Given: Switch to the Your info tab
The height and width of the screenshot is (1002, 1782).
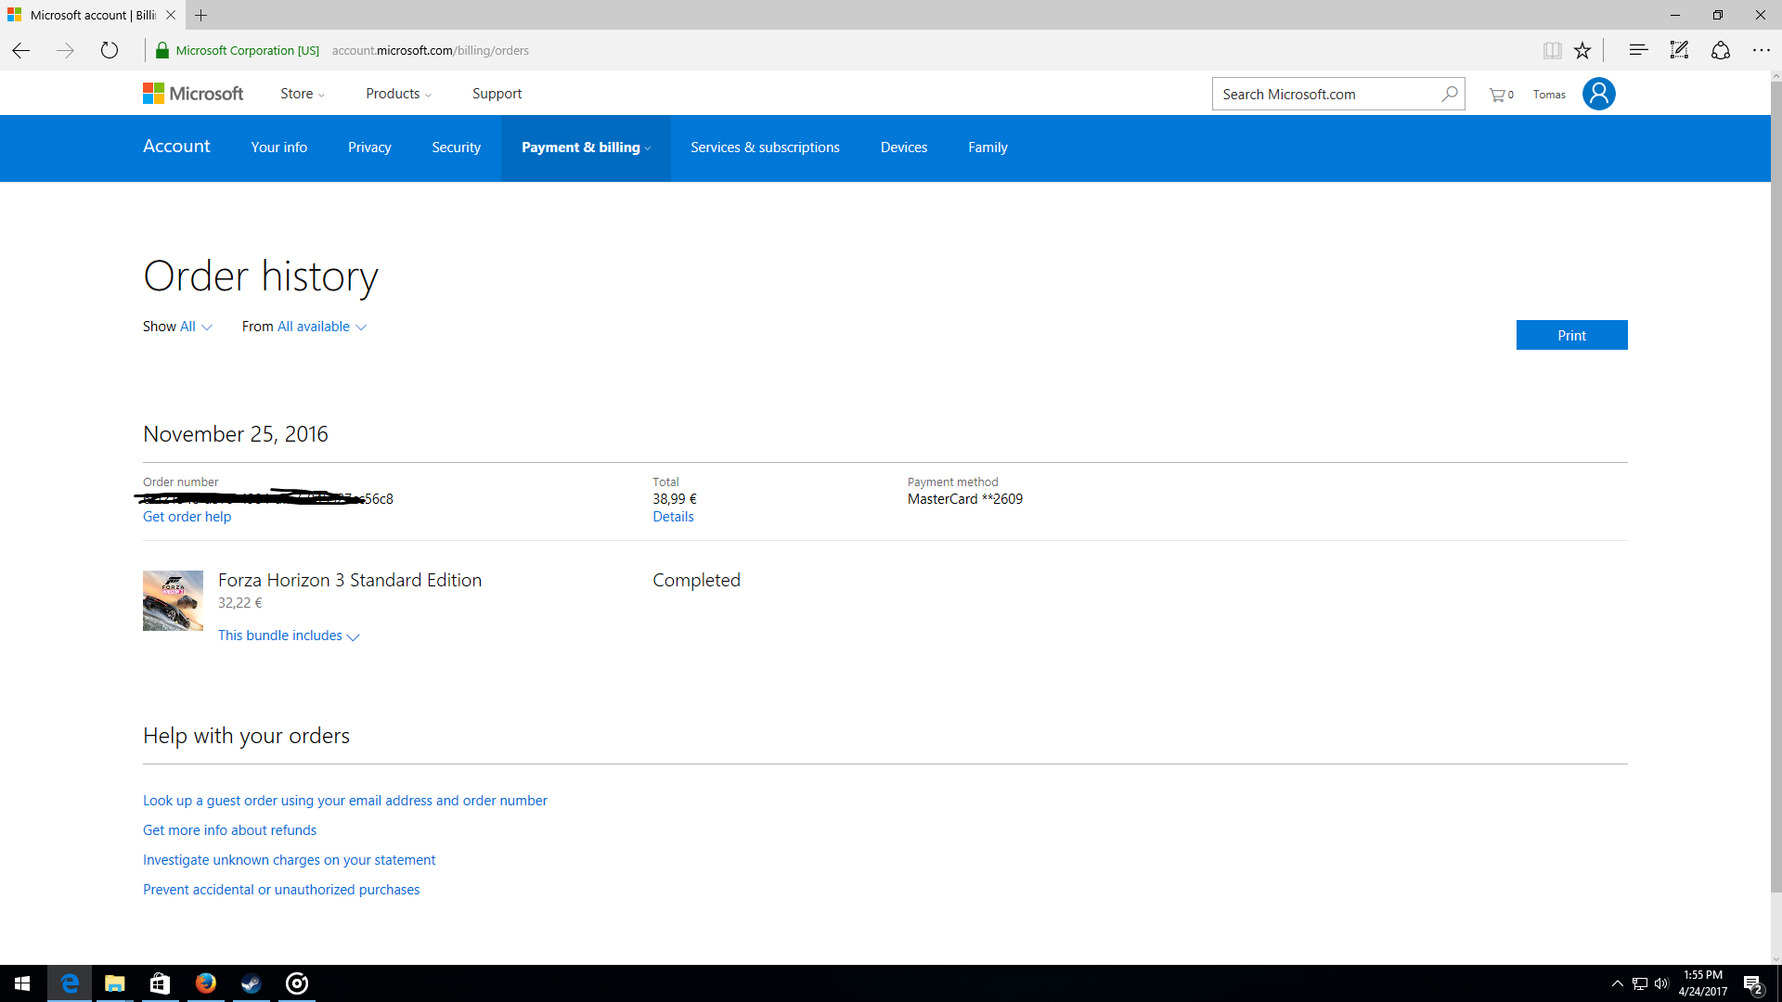Looking at the screenshot, I should click(278, 148).
